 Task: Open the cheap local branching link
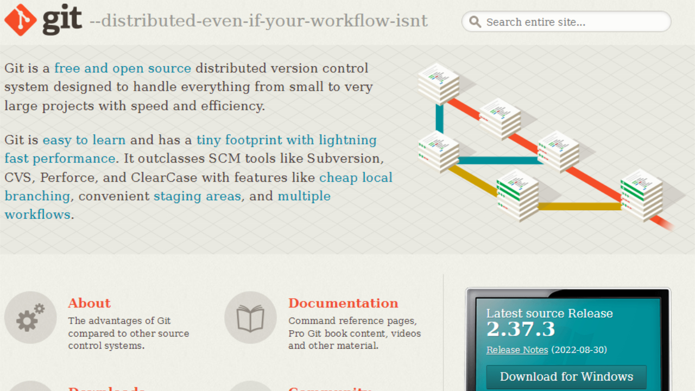pos(355,178)
